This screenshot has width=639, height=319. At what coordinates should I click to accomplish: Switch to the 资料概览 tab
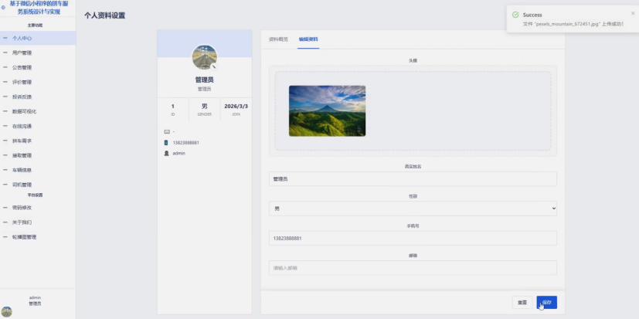tap(278, 39)
